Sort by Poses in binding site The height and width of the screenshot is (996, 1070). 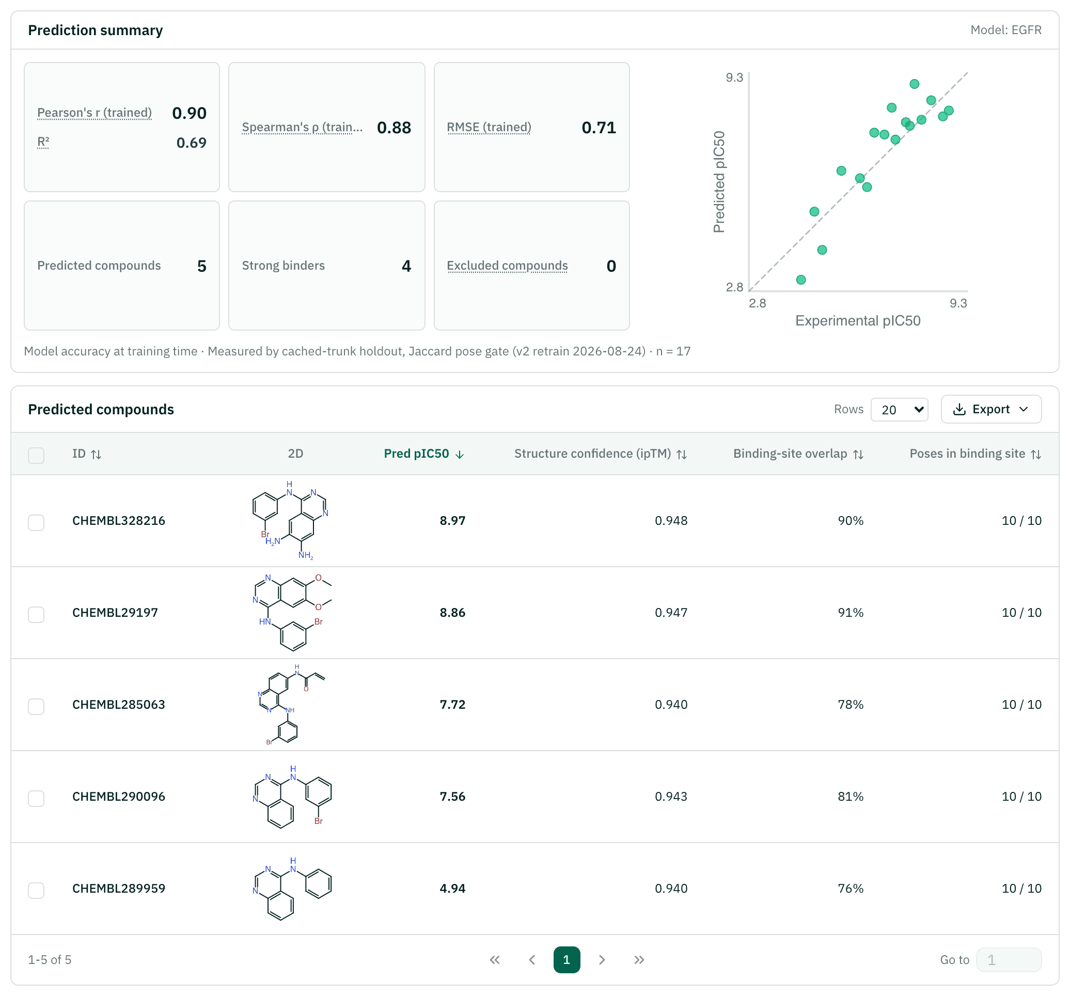point(975,454)
